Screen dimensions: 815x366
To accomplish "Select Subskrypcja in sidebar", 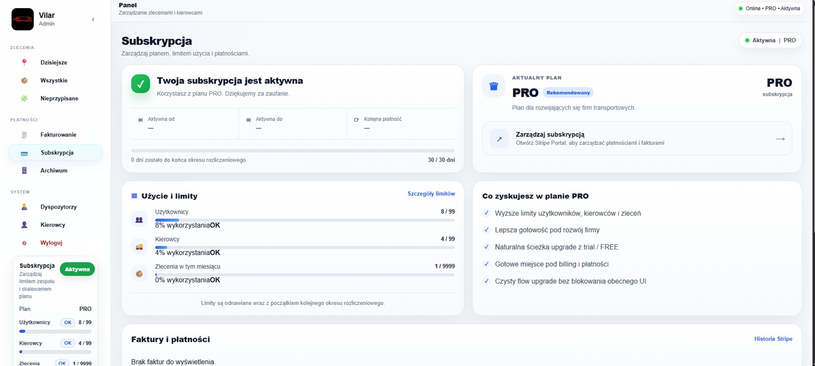I will click(x=55, y=153).
